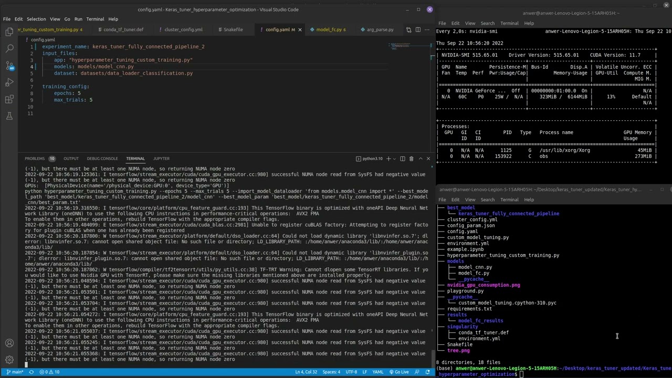
Task: Switch to the OUTPUT panel tab
Action: tap(71, 159)
